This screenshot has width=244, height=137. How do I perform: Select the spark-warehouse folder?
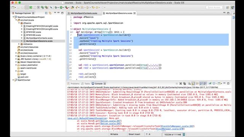pyautogui.click(x=28, y=68)
